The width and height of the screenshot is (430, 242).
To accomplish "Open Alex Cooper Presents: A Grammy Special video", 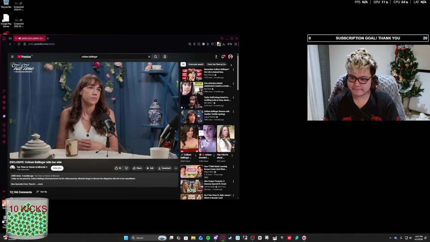I will pyautogui.click(x=192, y=186).
